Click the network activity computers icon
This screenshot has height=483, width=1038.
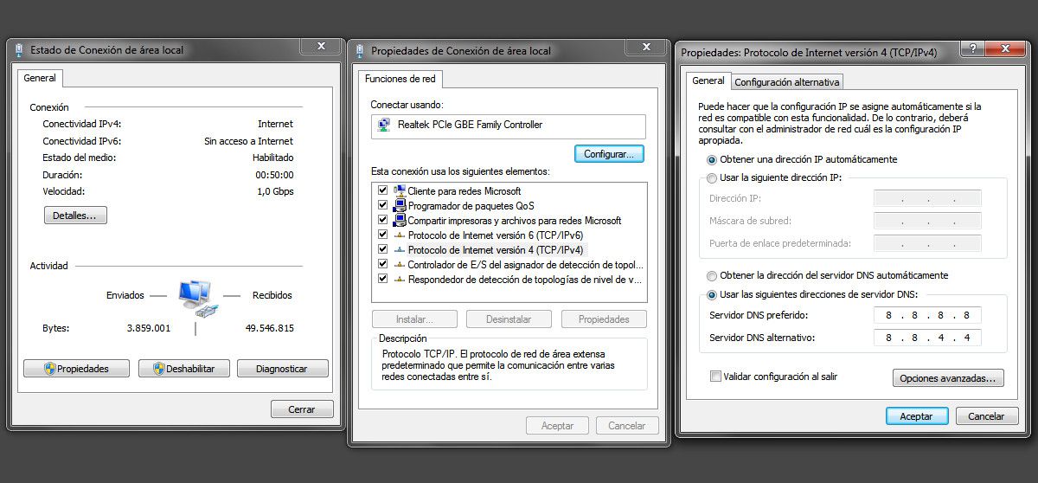pyautogui.click(x=198, y=297)
